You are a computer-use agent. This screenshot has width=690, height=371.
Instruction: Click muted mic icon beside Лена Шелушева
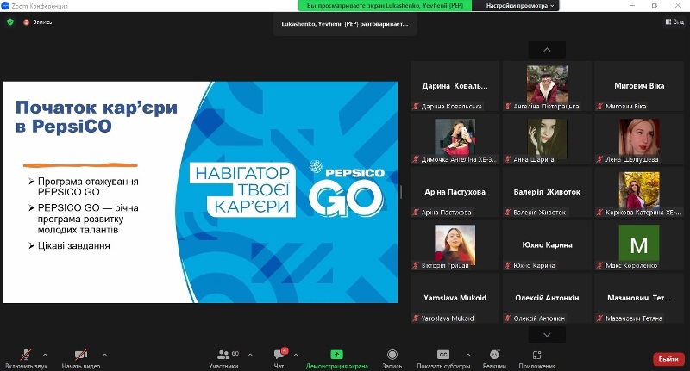point(599,159)
